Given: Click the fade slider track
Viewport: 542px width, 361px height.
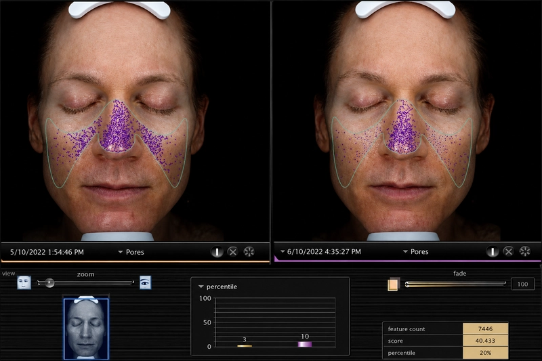Looking at the screenshot, I should 455,284.
